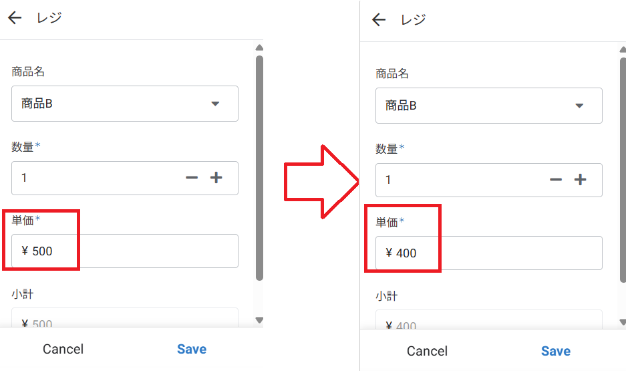Focus the 数量 input in the right panel
The width and height of the screenshot is (632, 371).
[458, 180]
